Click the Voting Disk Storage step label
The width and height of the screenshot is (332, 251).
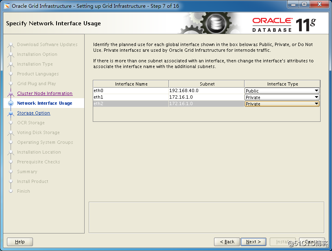click(38, 132)
